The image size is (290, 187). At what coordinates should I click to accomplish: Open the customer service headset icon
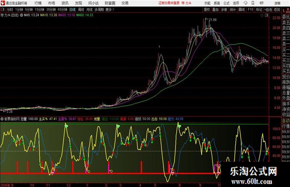coord(246,3)
